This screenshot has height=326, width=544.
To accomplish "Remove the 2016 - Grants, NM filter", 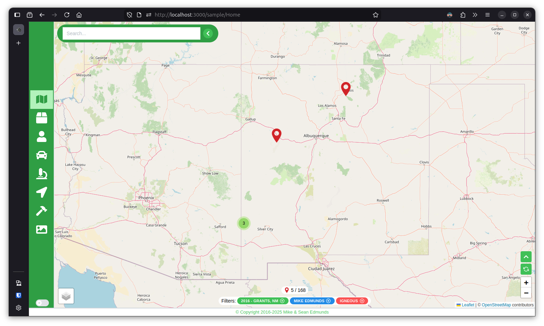I will pos(282,301).
